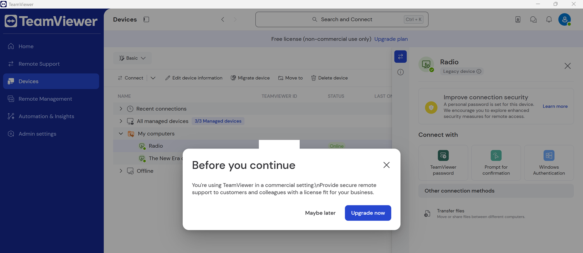Click the Upgrade now button

(368, 213)
